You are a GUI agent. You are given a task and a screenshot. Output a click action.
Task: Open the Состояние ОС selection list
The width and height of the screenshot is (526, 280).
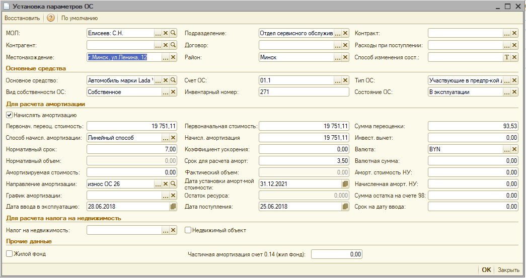507,92
